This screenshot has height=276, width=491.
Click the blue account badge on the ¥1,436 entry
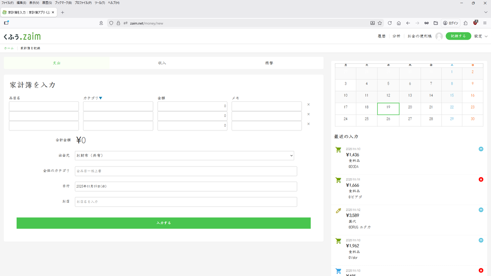click(481, 149)
